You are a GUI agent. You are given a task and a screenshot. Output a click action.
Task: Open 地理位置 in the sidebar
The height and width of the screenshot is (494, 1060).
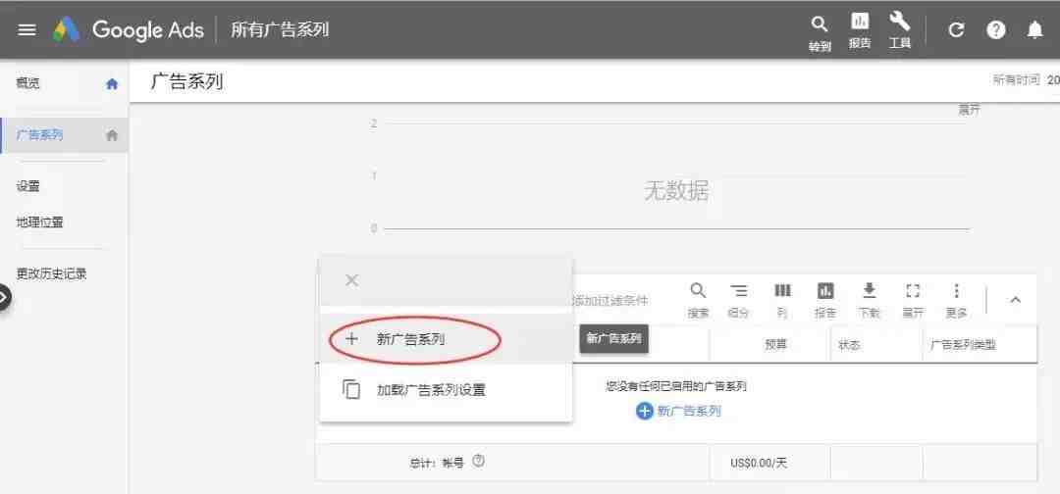40,222
